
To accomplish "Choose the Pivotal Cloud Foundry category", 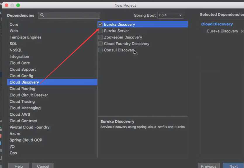I will click(52, 127).
